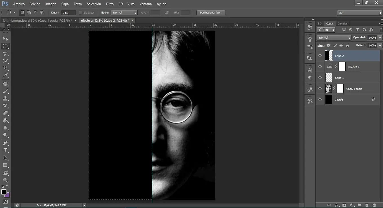Screen dimensions: 383x208
Task: Click the Desv. feather input field
Action: pyautogui.click(x=68, y=13)
